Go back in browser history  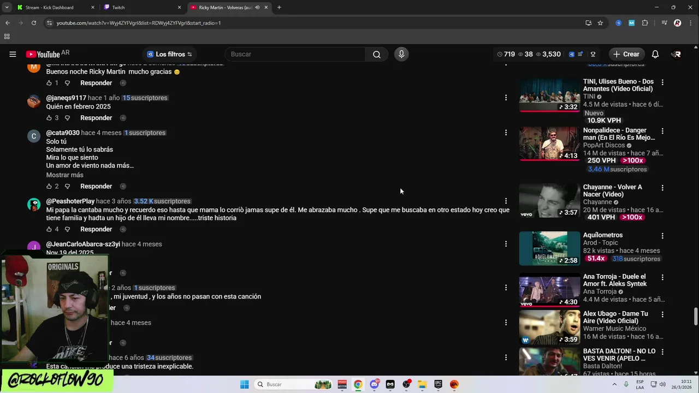[8, 23]
